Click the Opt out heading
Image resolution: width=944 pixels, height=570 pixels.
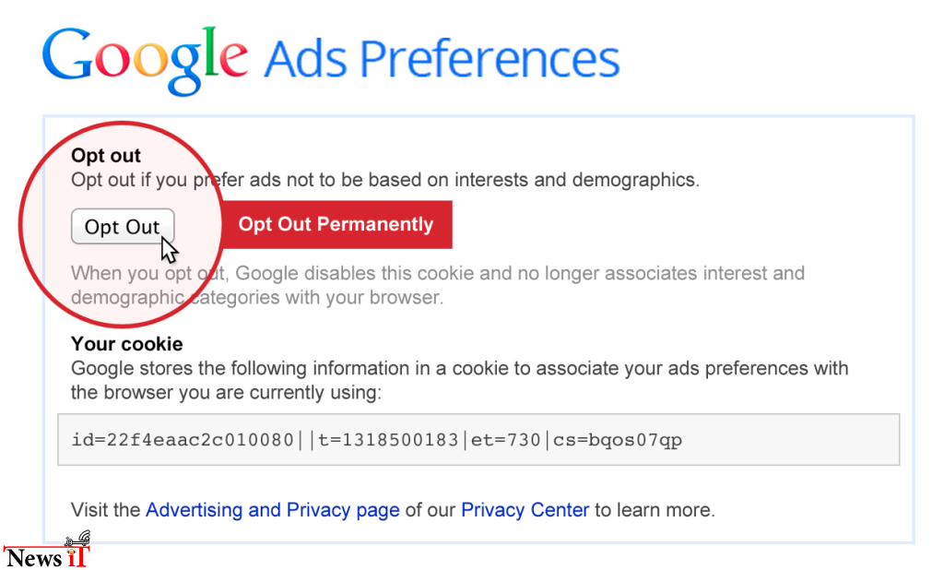(106, 156)
